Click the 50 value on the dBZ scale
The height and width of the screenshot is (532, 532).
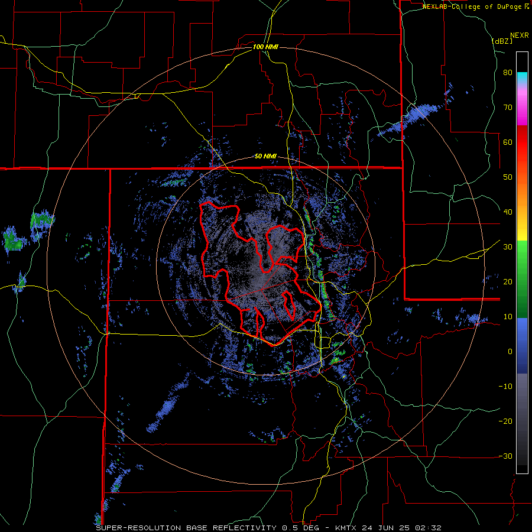click(x=508, y=177)
